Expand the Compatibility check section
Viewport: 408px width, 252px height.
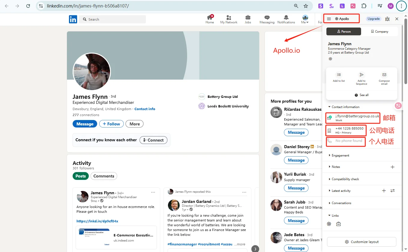click(x=344, y=179)
